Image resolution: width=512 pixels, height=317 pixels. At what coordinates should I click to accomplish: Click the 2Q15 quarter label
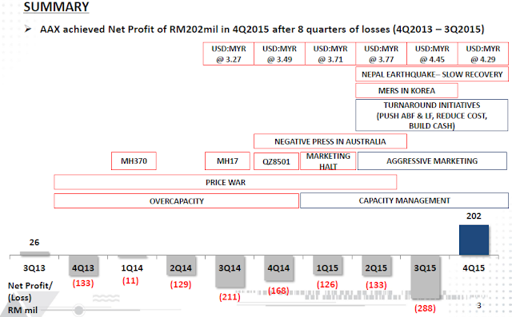point(376,268)
